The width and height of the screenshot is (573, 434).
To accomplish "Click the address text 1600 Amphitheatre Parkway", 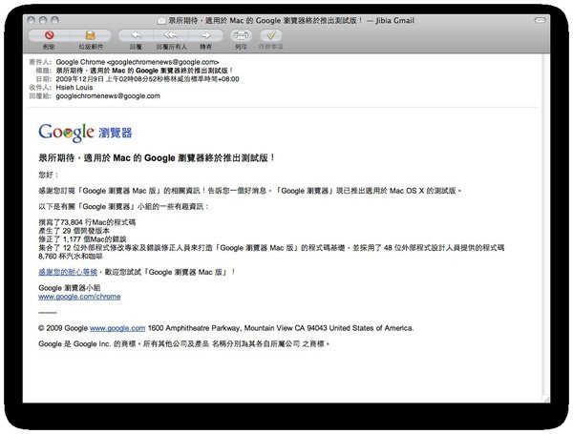I will (194, 328).
